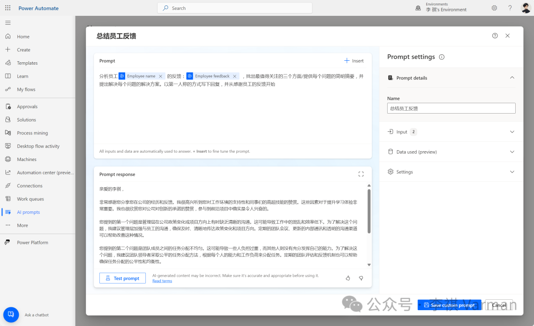Image resolution: width=534 pixels, height=326 pixels.
Task: Remove the Employee feedback input chip
Action: (235, 76)
